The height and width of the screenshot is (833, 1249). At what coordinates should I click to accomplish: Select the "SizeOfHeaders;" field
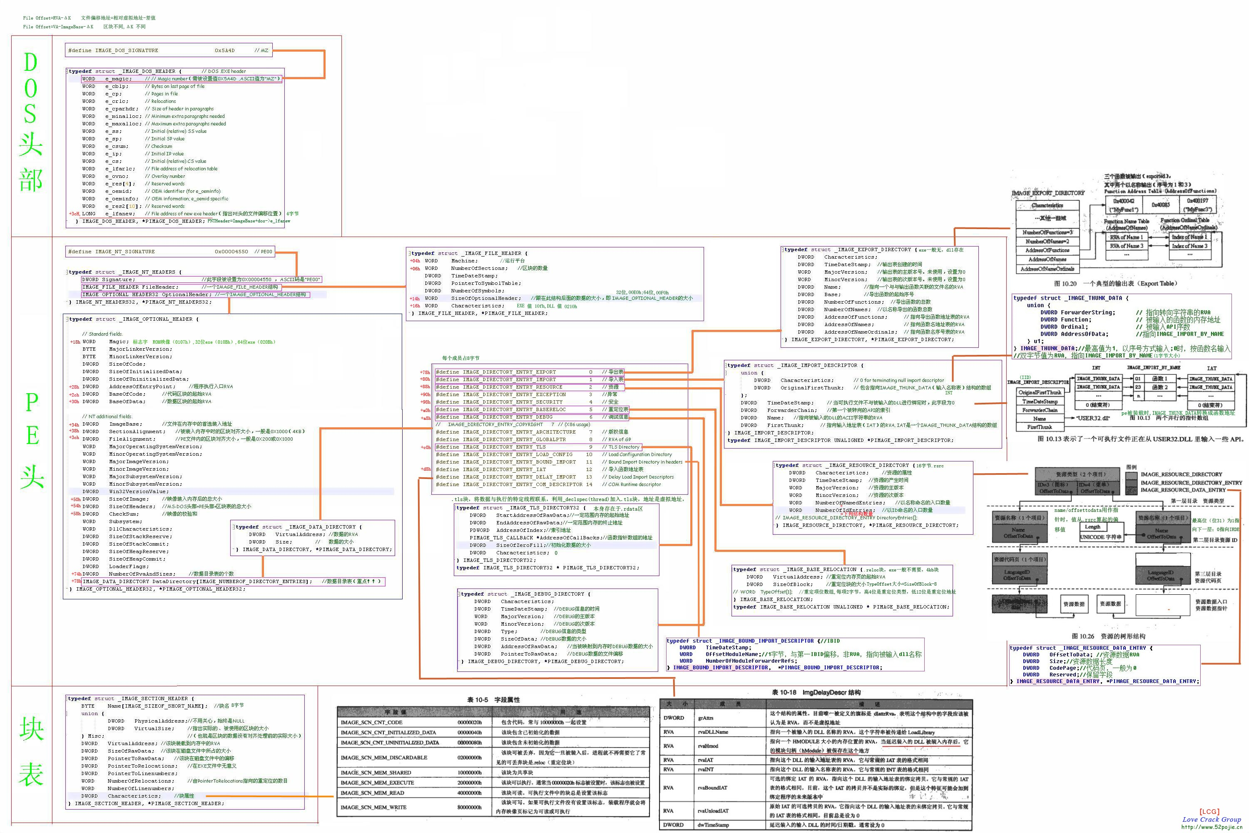tap(132, 507)
